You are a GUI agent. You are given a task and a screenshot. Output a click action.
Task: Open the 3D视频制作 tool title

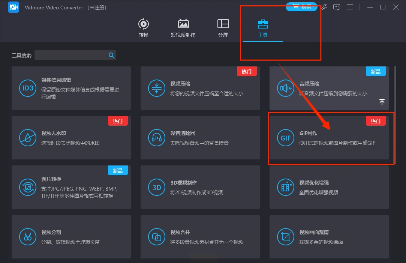(184, 183)
